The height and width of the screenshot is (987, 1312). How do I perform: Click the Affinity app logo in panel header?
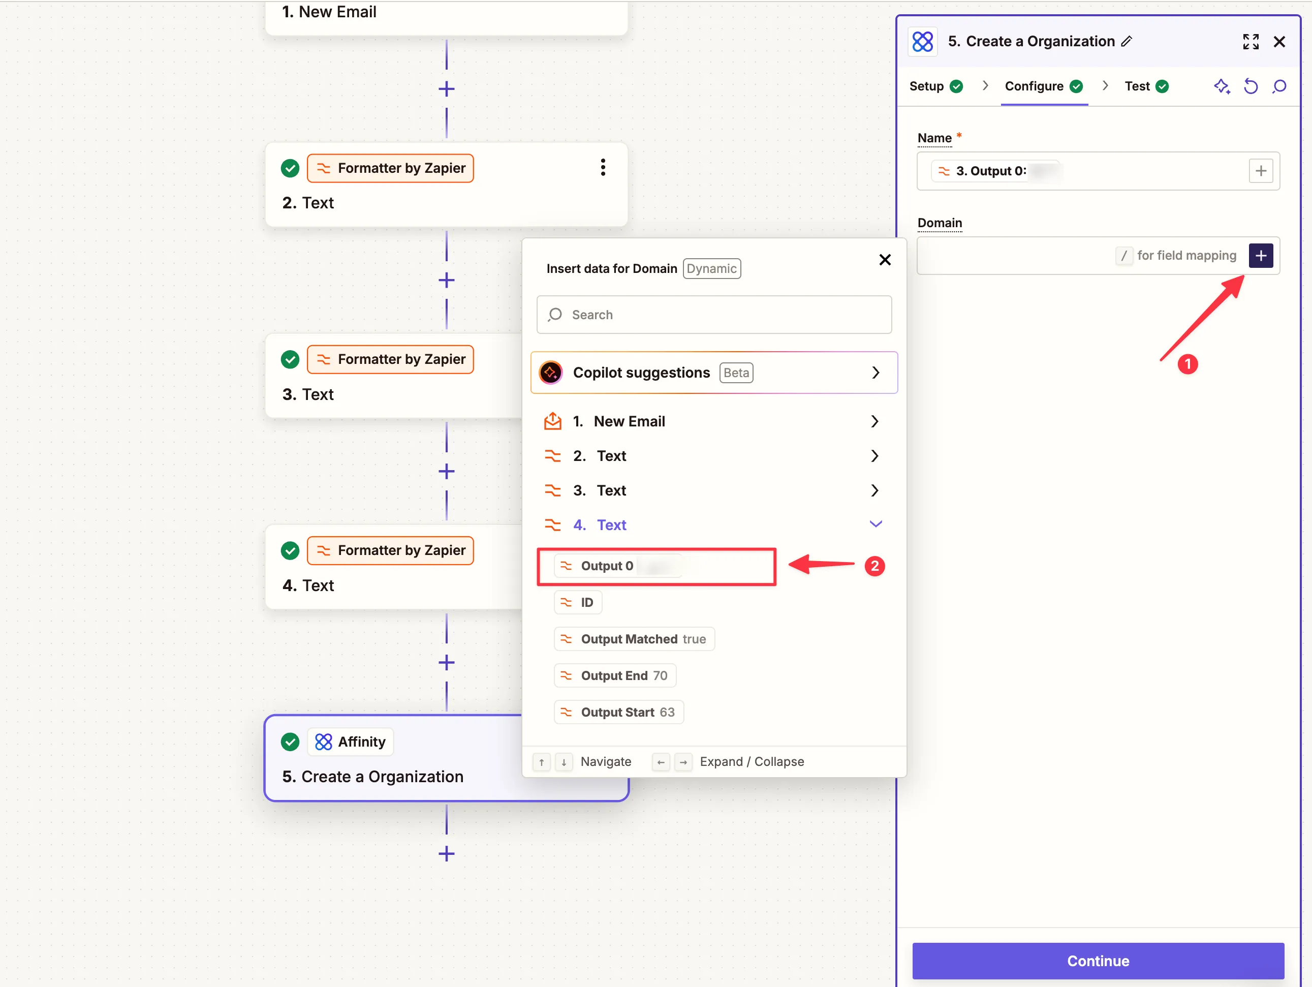click(922, 42)
